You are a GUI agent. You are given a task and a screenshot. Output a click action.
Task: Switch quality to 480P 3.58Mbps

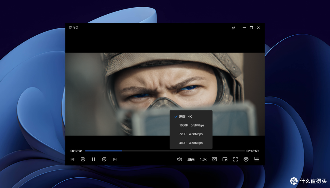tap(191, 143)
